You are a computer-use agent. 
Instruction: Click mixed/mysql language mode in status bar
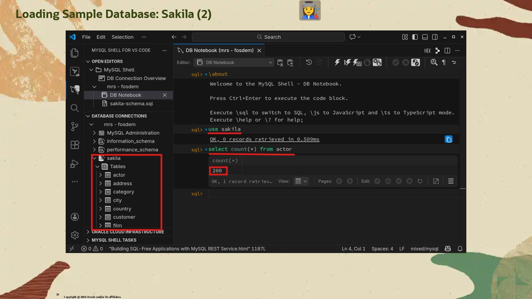pyautogui.click(x=424, y=249)
